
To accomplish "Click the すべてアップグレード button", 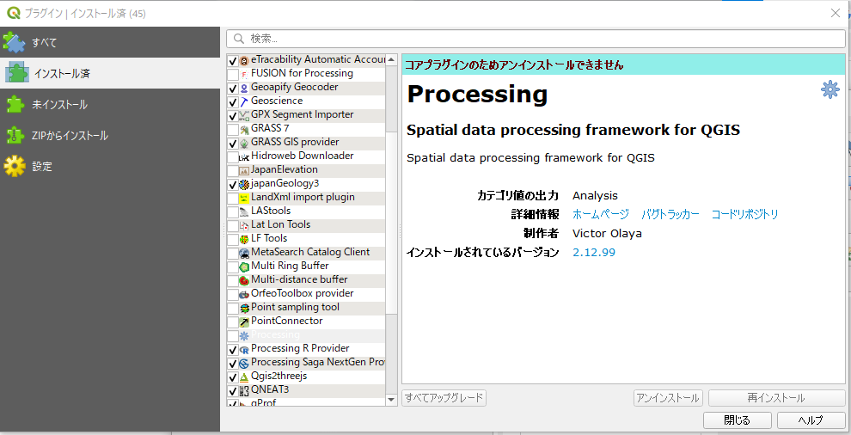I will (x=444, y=398).
